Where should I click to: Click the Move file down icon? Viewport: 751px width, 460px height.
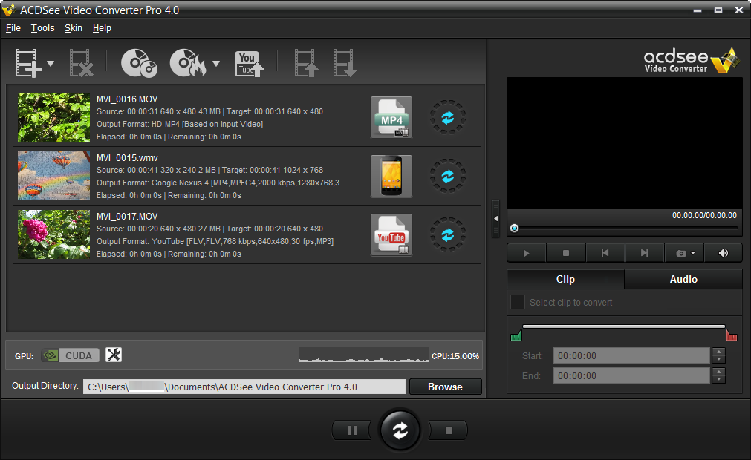[x=345, y=63]
